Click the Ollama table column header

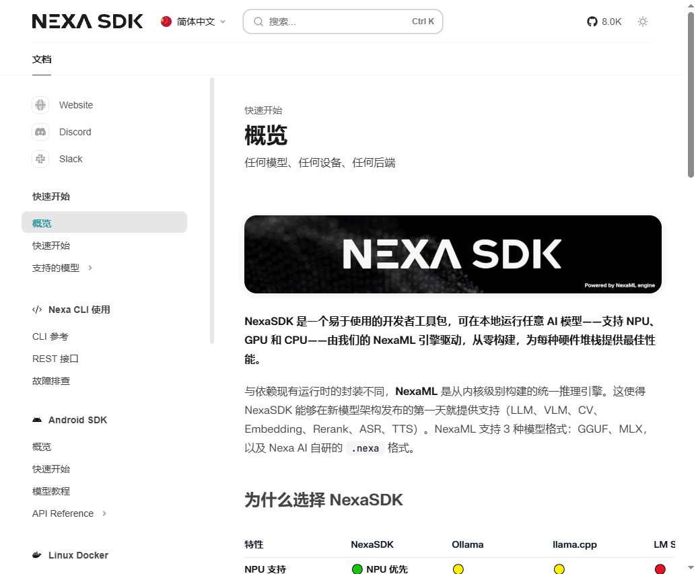(467, 544)
